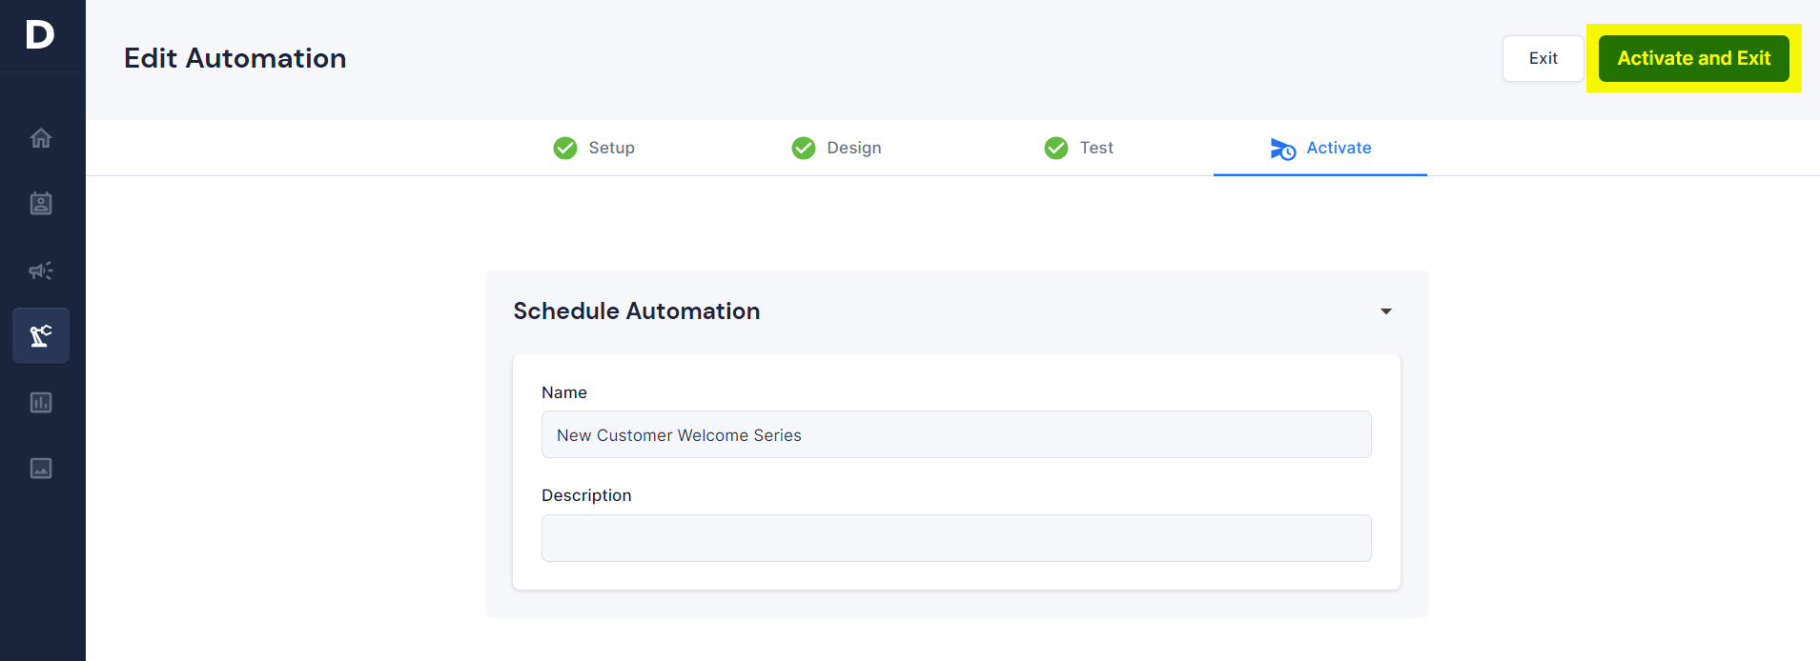This screenshot has height=661, width=1820.
Task: Open Reports via the bar chart icon
Action: click(41, 402)
